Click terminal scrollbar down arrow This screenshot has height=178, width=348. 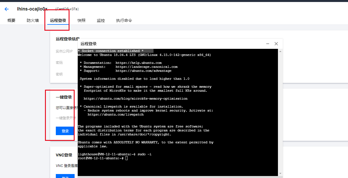pos(281,173)
